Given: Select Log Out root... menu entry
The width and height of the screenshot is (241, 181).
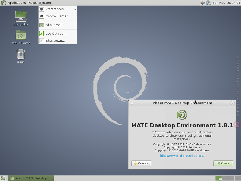Looking at the screenshot, I should click(58, 33).
